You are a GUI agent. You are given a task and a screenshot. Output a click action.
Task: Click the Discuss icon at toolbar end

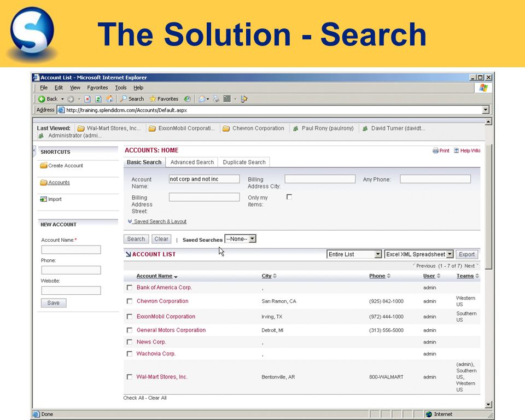tap(244, 99)
